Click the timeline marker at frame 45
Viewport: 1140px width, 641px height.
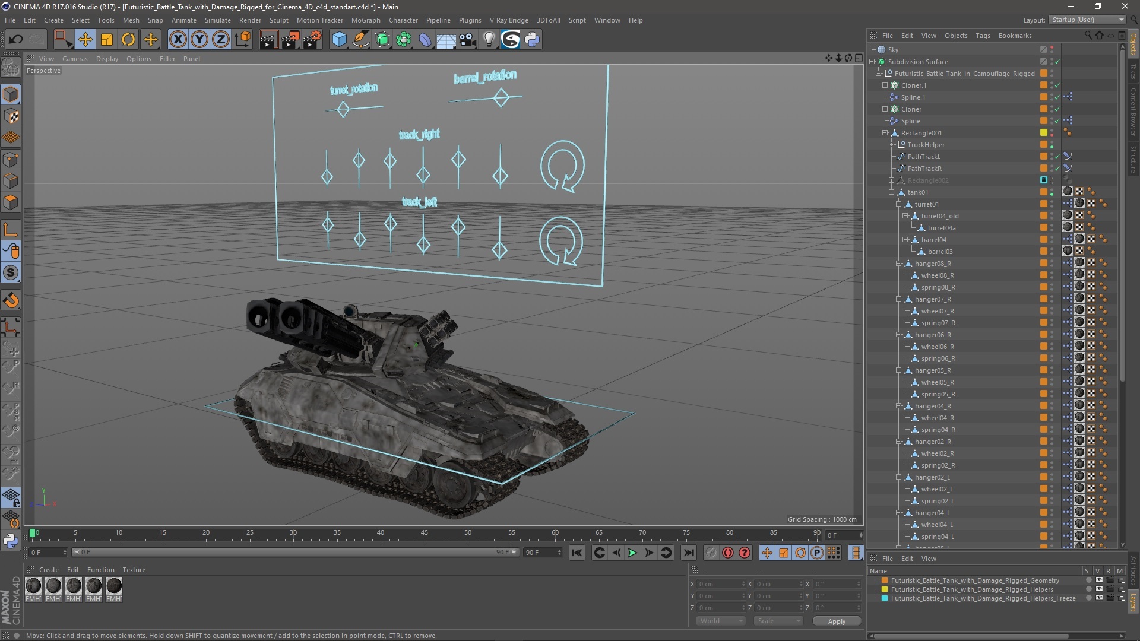click(x=424, y=534)
